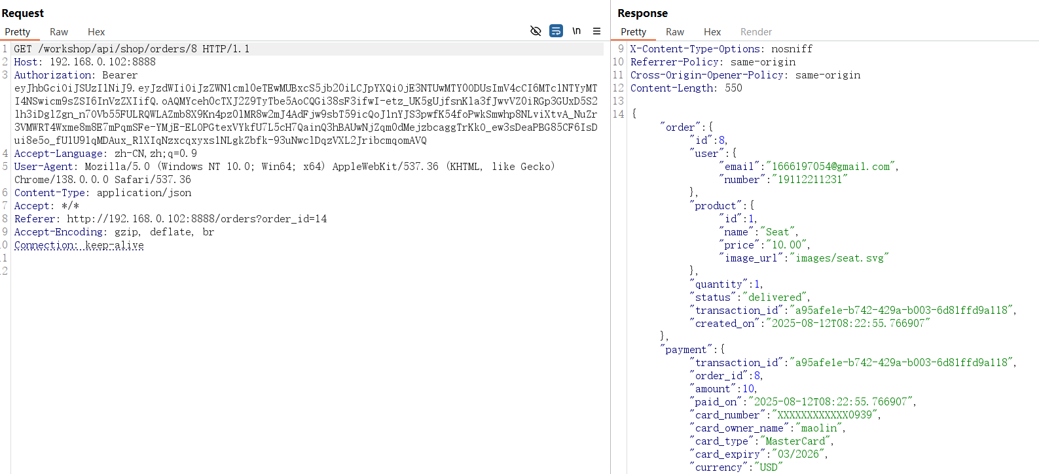
Task: Click the image_url value images/seat.svg
Action: pyautogui.click(x=839, y=258)
